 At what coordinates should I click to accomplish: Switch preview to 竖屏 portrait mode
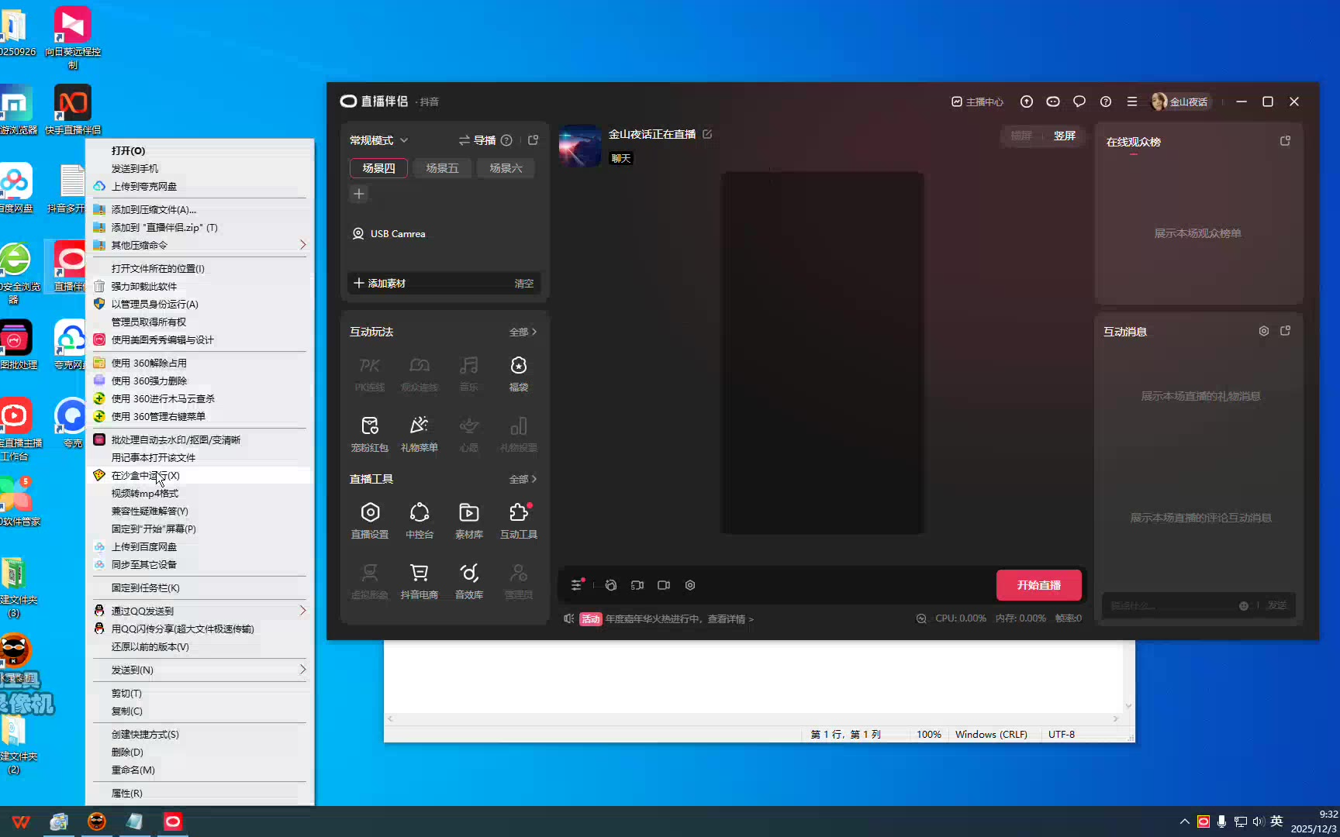tap(1064, 136)
